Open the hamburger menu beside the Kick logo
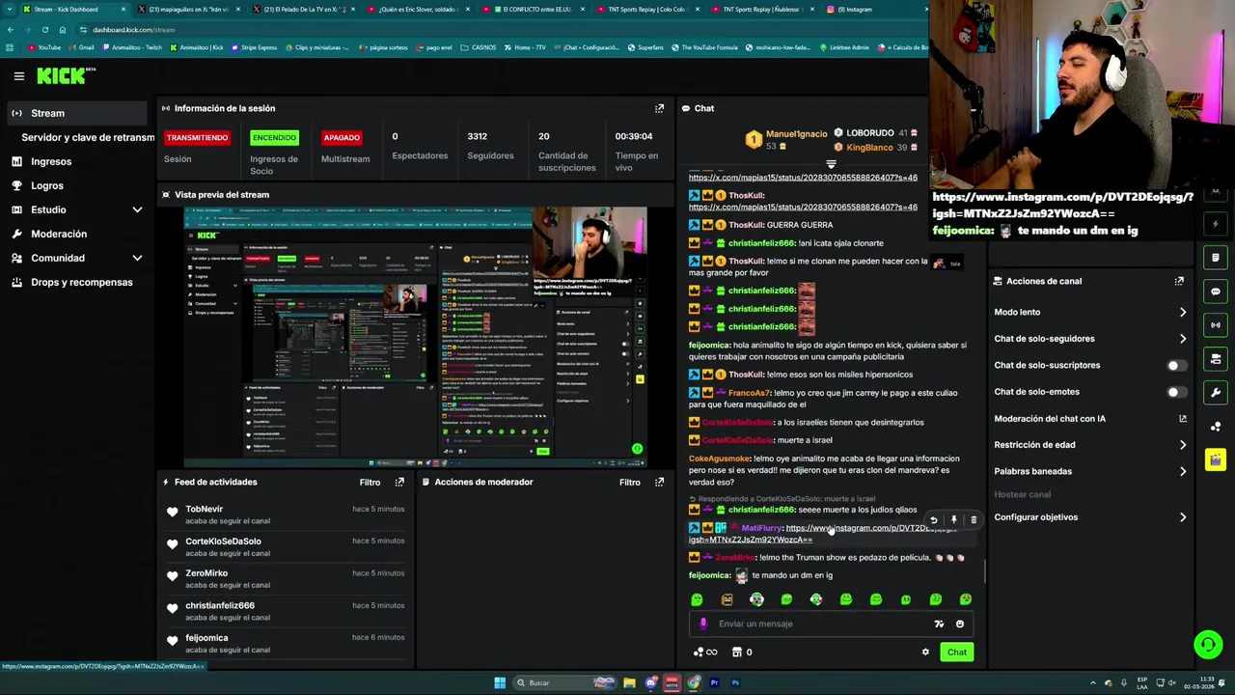This screenshot has width=1235, height=695. click(x=18, y=76)
